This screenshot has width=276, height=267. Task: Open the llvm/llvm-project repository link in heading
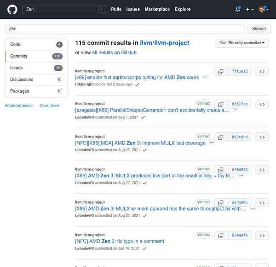point(164,43)
